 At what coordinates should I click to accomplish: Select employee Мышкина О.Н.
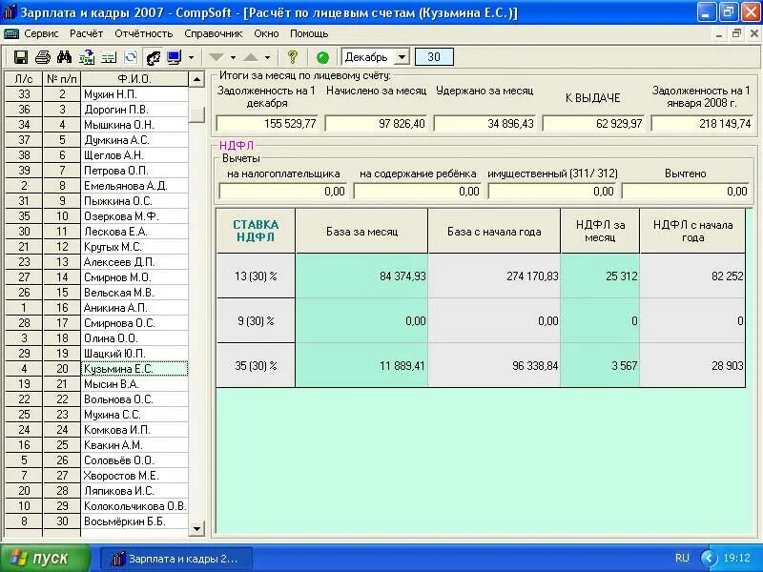pyautogui.click(x=134, y=125)
